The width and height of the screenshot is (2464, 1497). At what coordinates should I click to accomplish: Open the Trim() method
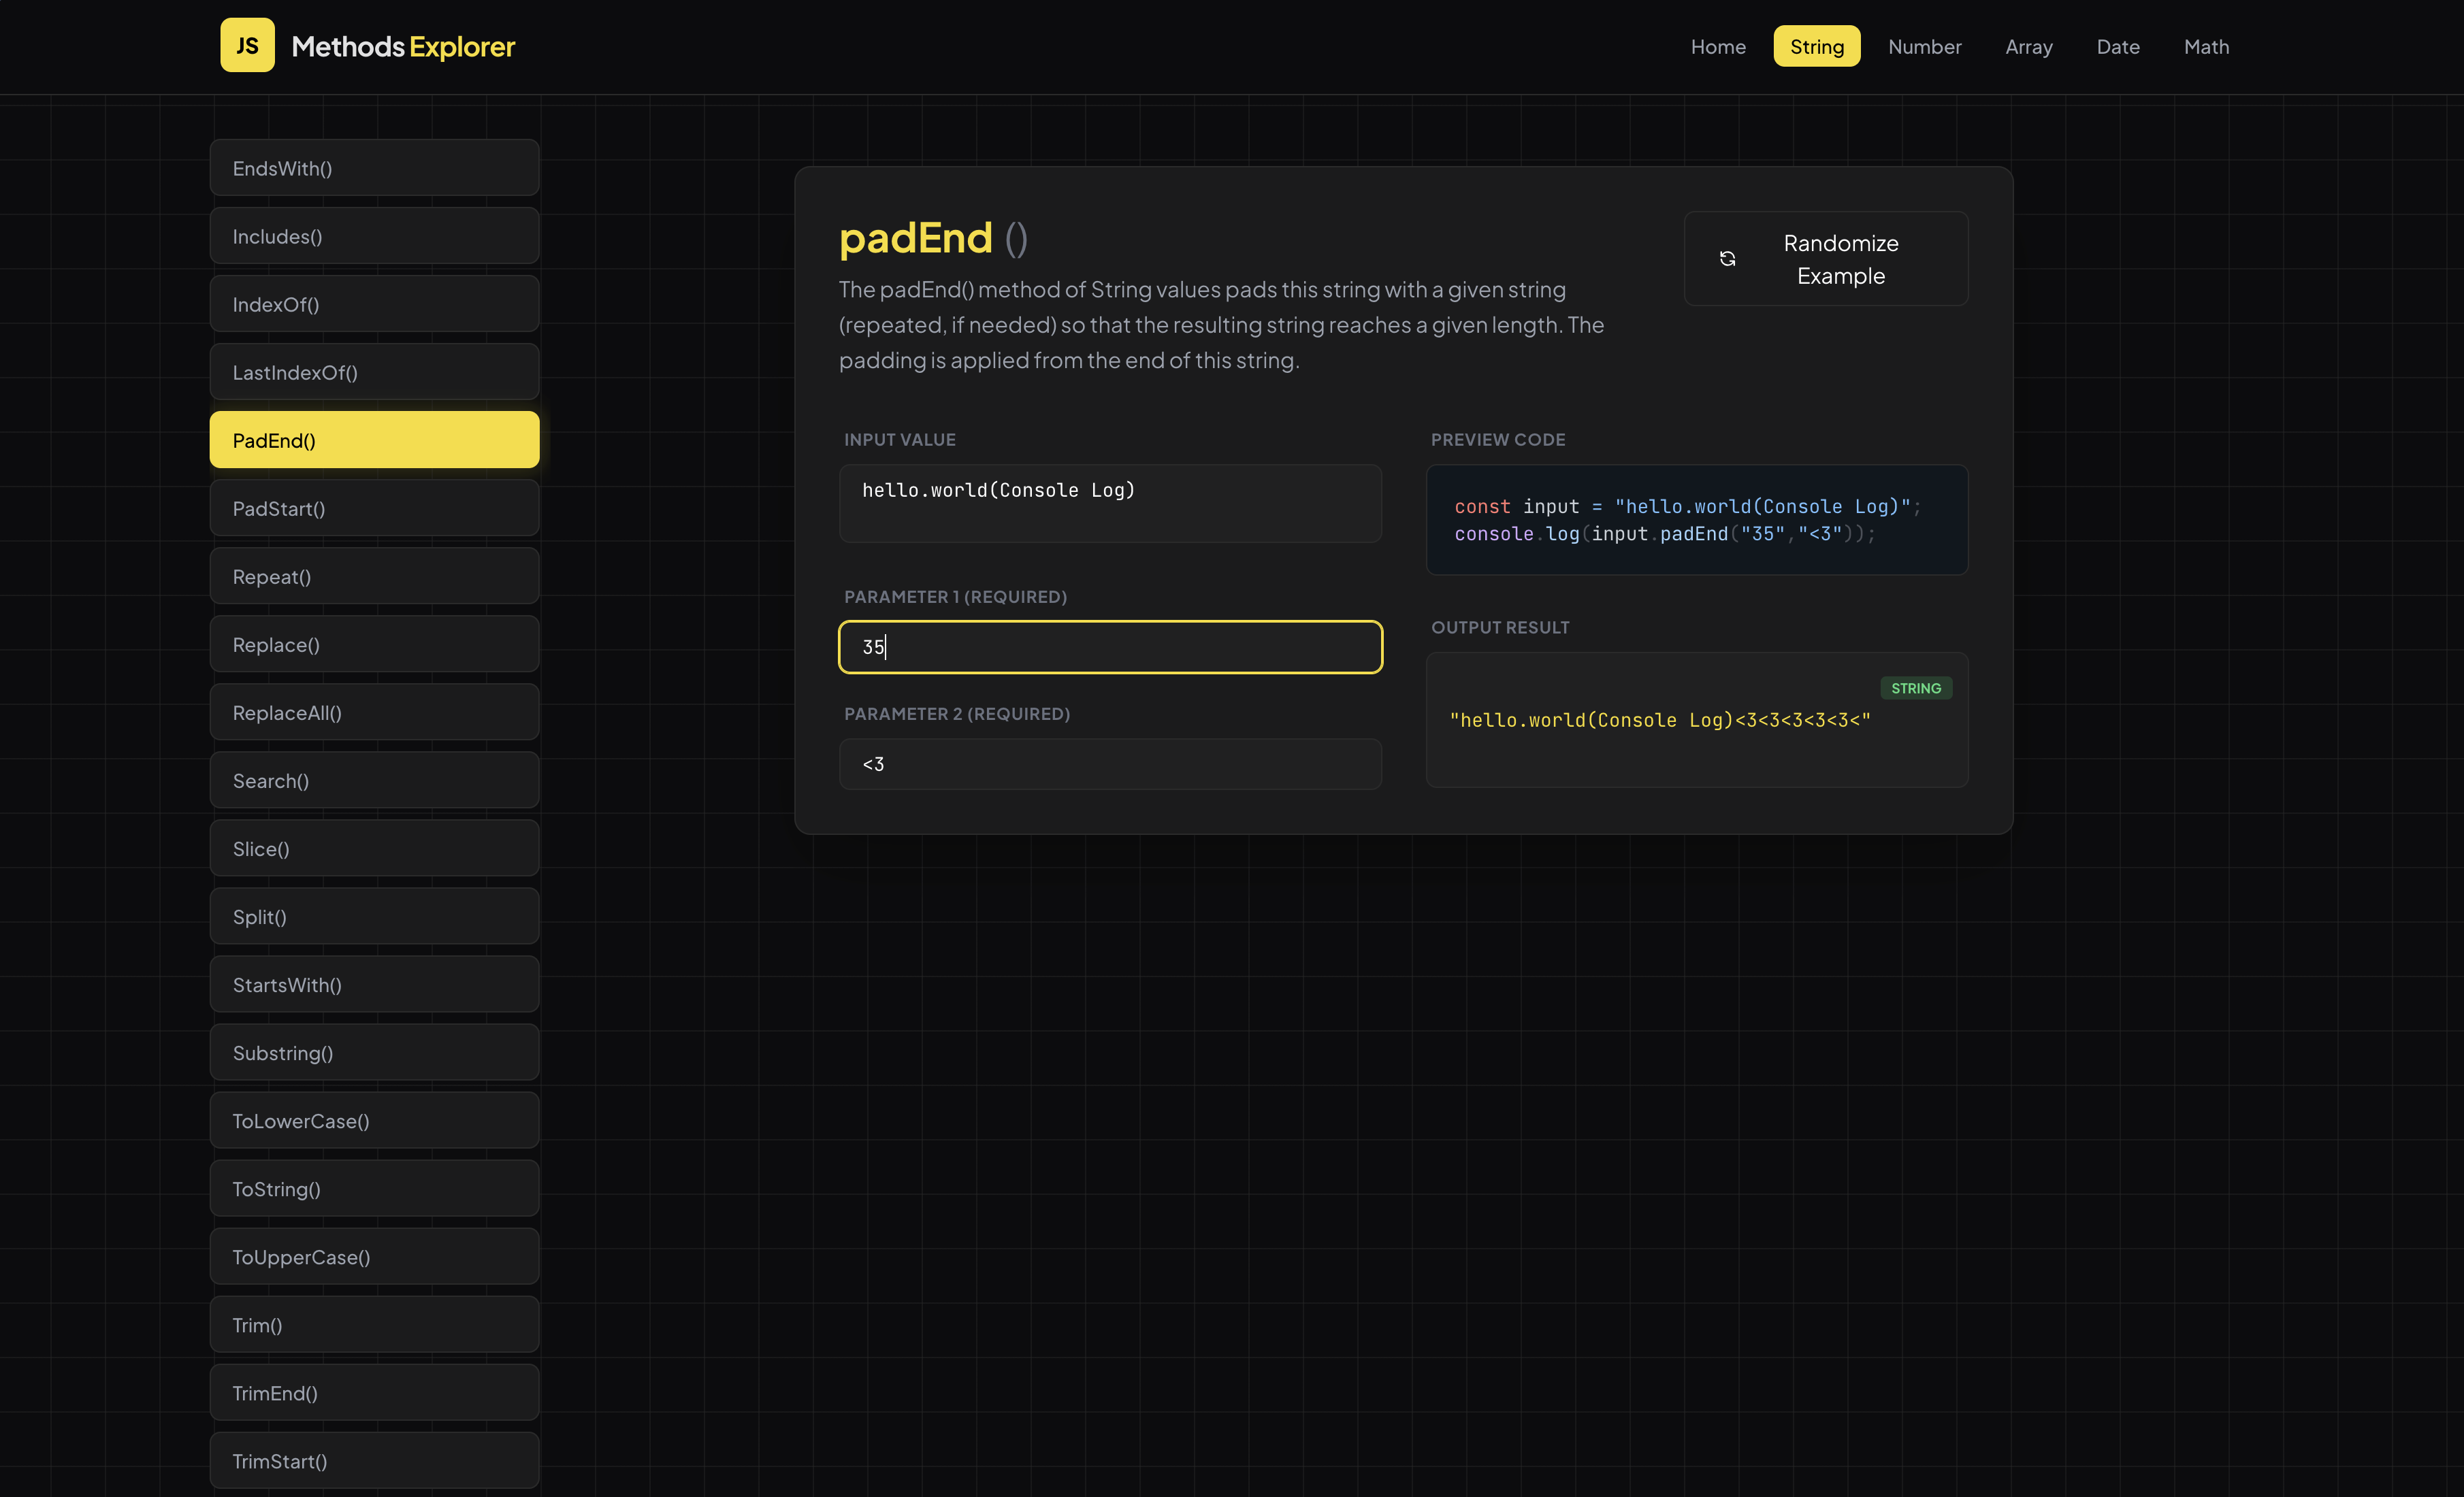click(375, 1324)
